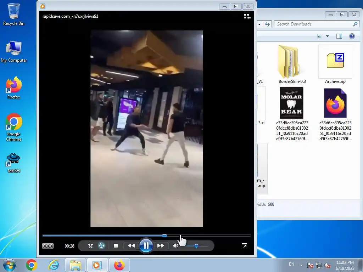The image size is (363, 272).
Task: Click the elapsed time 00:28 display
Action: (x=69, y=246)
